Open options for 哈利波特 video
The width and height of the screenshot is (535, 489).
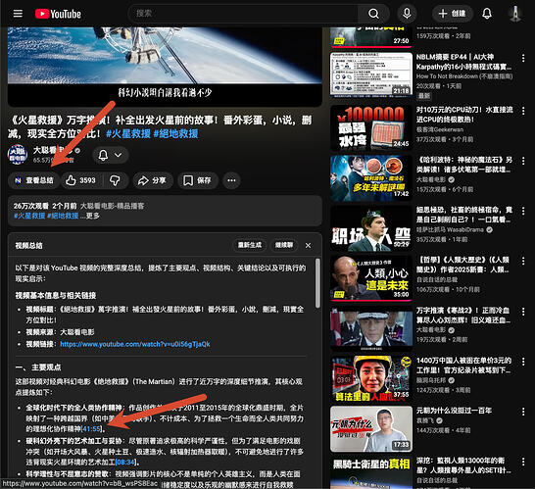point(523,161)
